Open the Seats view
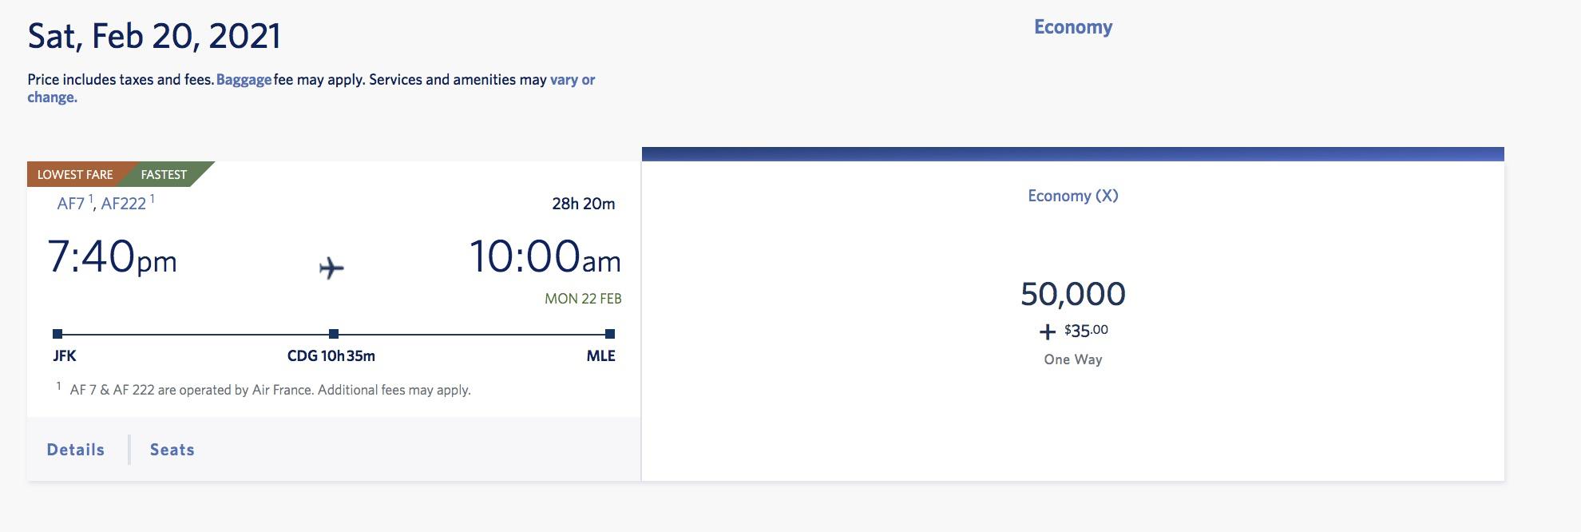This screenshot has height=532, width=1581. coord(172,450)
